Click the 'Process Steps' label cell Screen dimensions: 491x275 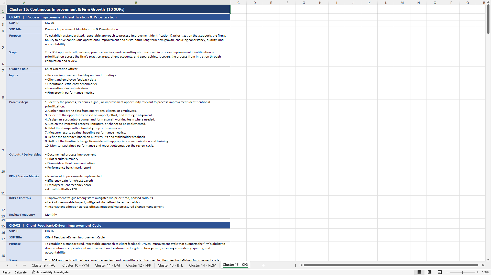[24, 126]
